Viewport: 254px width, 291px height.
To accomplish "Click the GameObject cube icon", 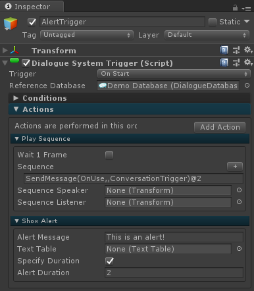I will pyautogui.click(x=11, y=24).
